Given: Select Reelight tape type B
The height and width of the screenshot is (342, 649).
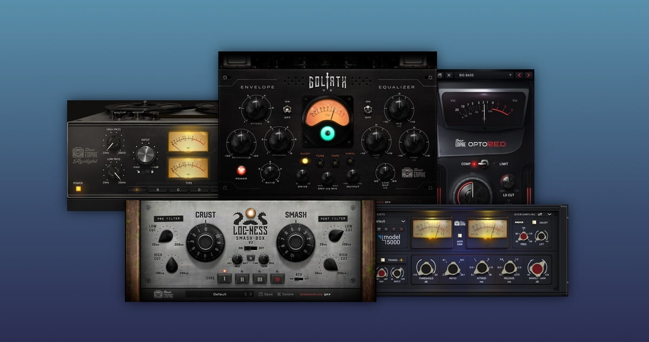Looking at the screenshot, I should 157,190.
